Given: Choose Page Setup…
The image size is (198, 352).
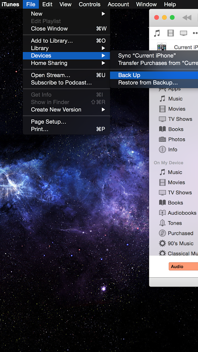Looking at the screenshot, I should pos(66,122).
